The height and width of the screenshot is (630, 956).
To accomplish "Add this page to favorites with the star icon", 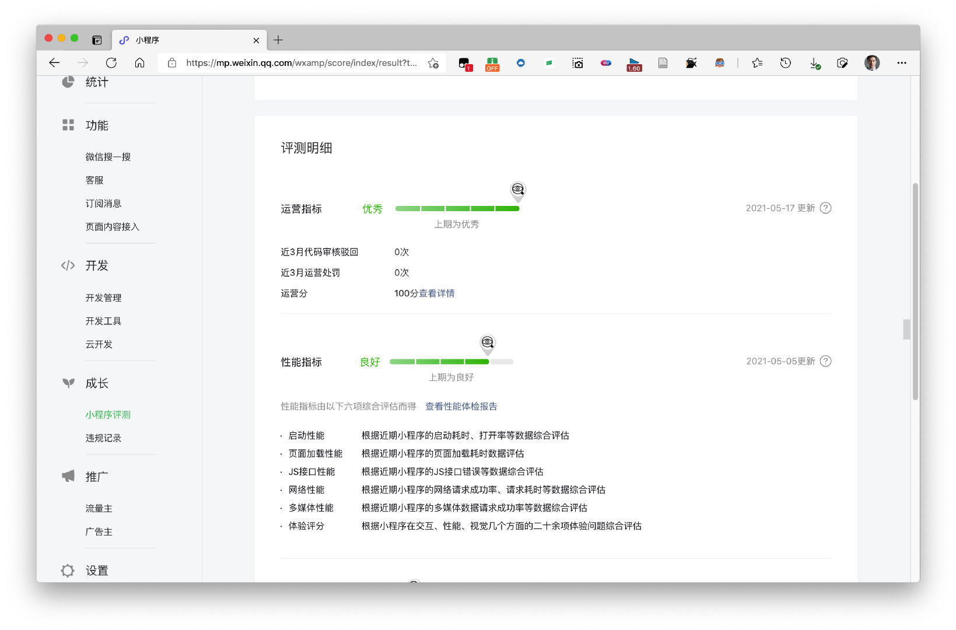I will (433, 63).
